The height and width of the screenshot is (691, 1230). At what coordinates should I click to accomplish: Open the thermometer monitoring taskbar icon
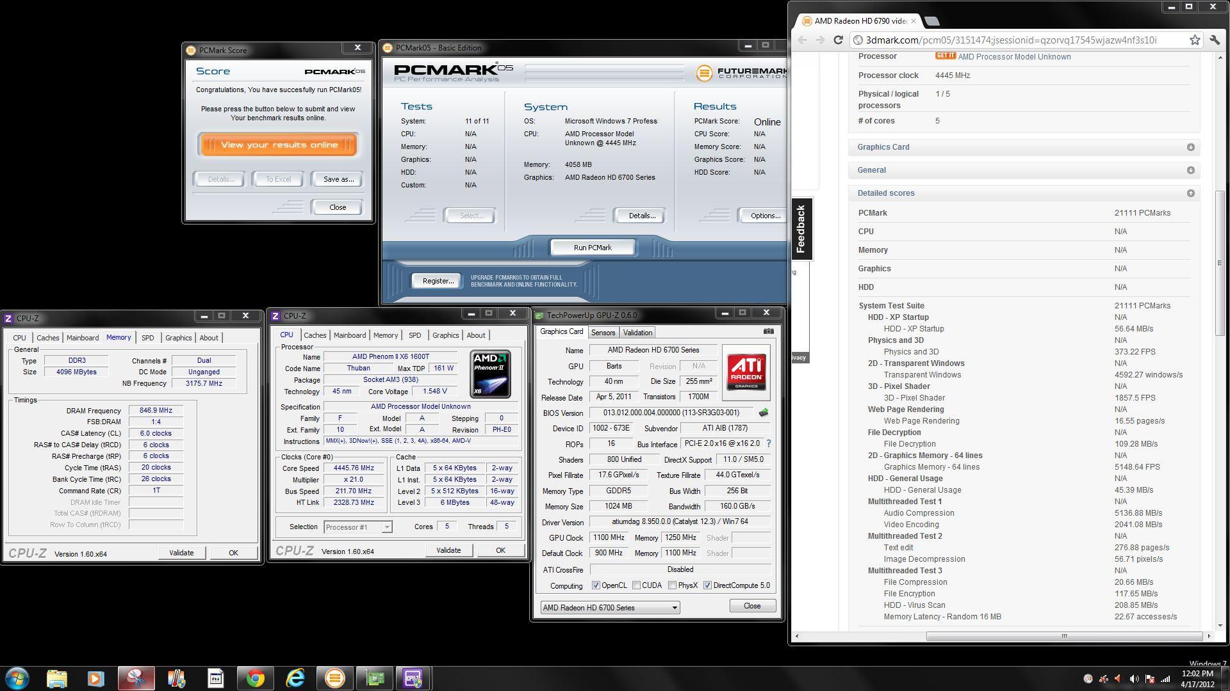[x=176, y=678]
